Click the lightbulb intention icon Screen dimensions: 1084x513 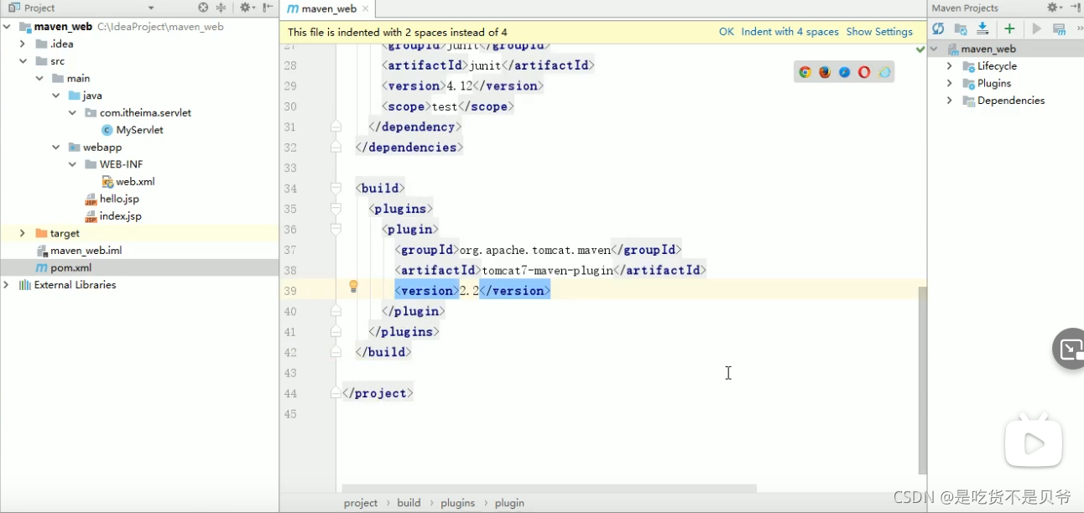[x=353, y=287]
